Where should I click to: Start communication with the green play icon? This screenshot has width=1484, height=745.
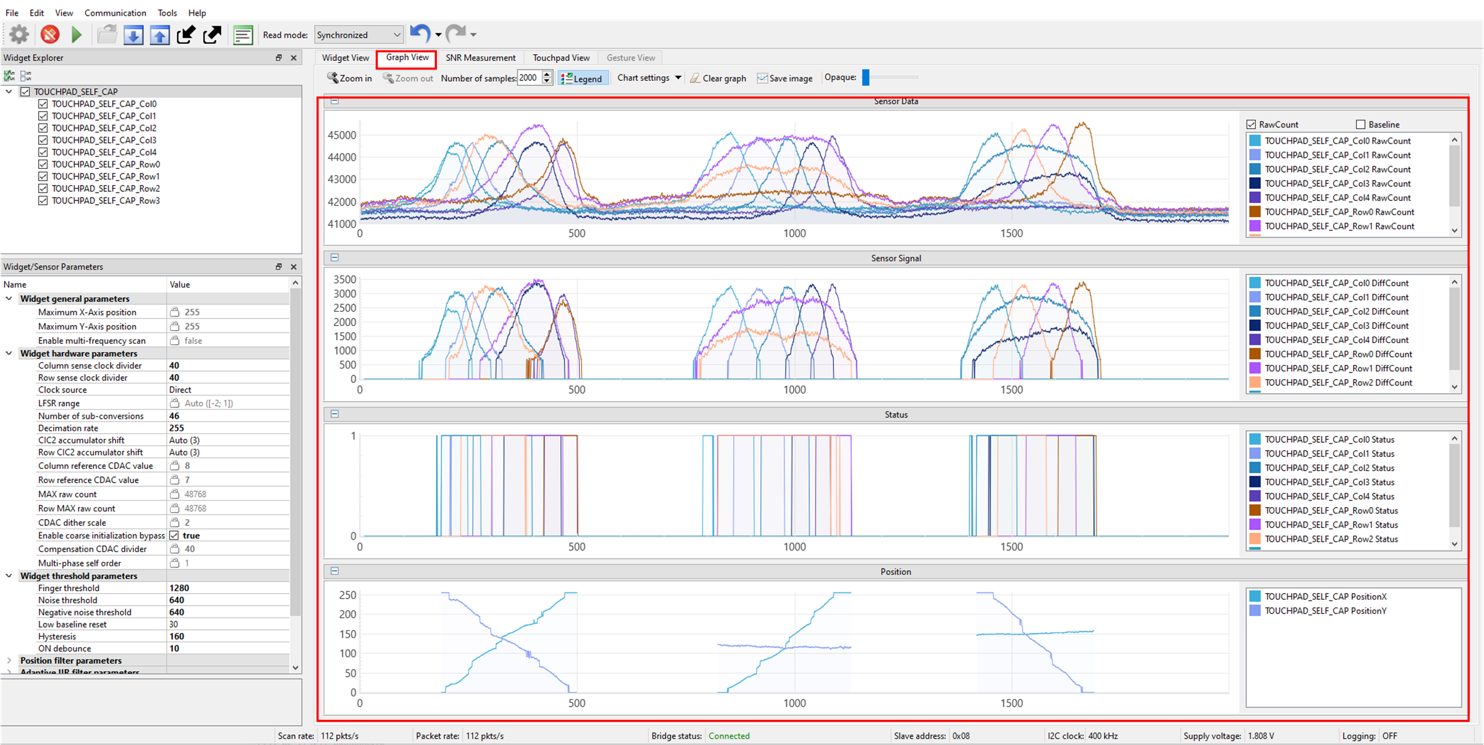(76, 35)
